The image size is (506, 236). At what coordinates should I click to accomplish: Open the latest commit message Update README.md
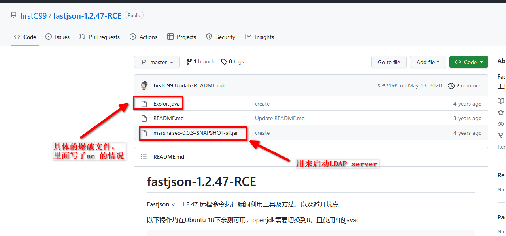(x=200, y=85)
